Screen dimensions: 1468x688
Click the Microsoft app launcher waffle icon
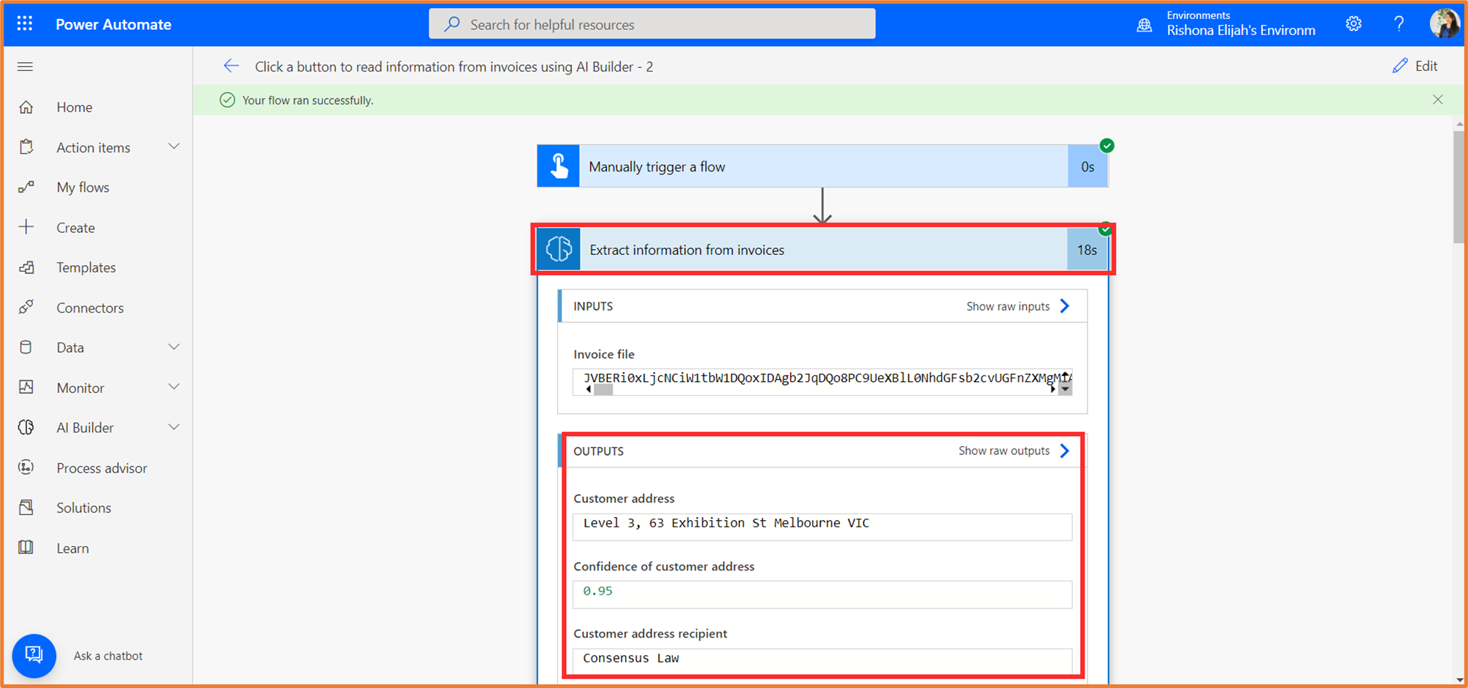pos(24,24)
